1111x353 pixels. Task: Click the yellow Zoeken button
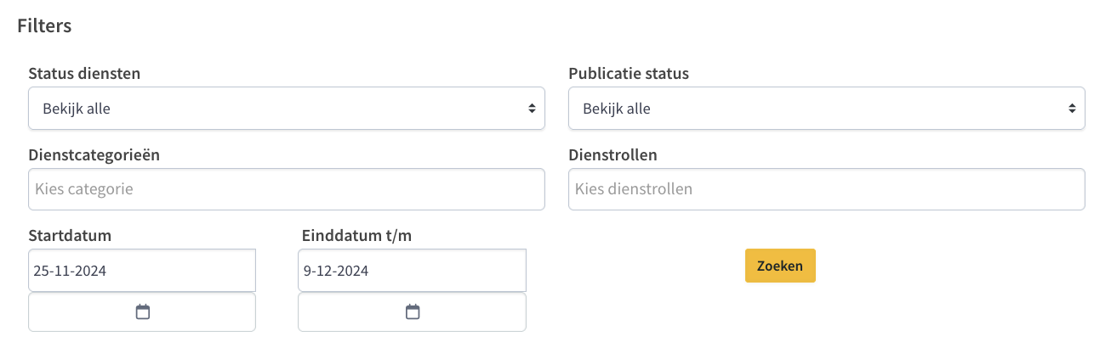coord(780,266)
